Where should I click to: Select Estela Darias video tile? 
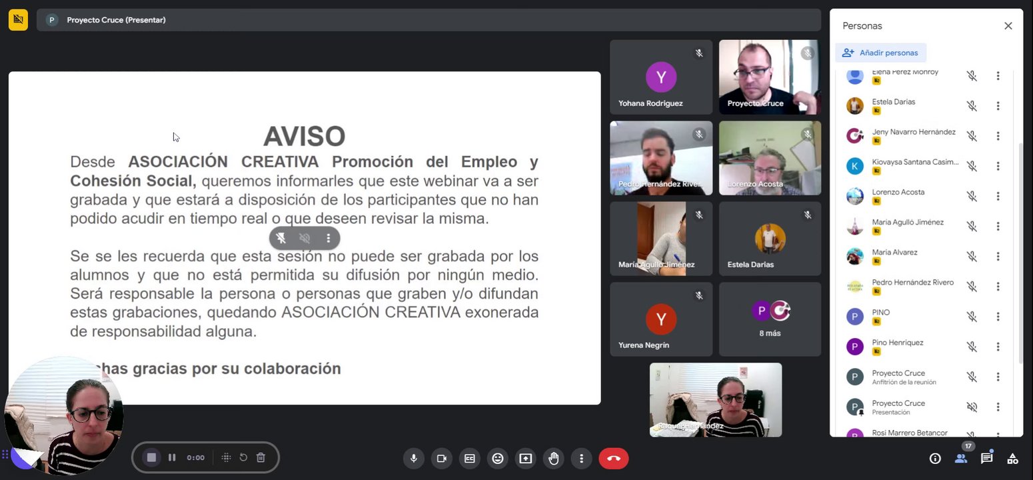click(x=770, y=239)
